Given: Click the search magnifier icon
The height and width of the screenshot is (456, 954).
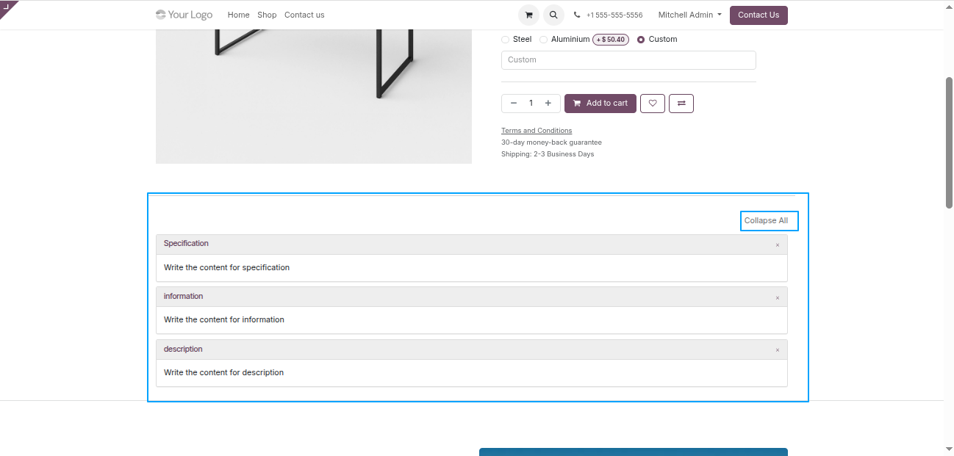Looking at the screenshot, I should click(x=553, y=15).
